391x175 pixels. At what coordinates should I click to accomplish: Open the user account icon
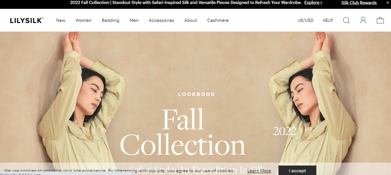pos(363,20)
